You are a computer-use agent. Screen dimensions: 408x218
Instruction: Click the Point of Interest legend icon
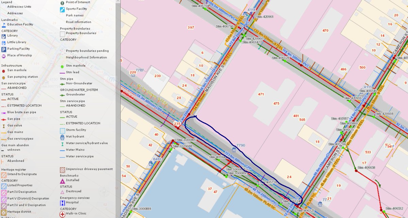pyautogui.click(x=63, y=3)
